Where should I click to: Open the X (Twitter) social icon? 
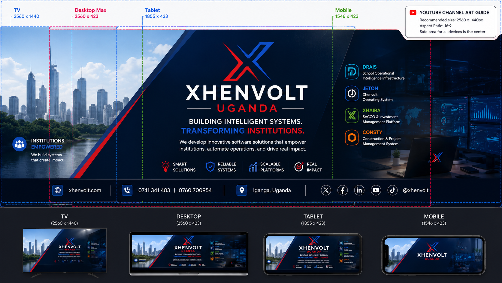pos(326,190)
